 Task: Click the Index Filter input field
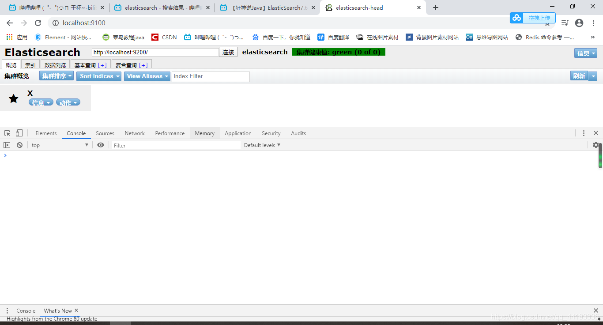[x=211, y=76]
